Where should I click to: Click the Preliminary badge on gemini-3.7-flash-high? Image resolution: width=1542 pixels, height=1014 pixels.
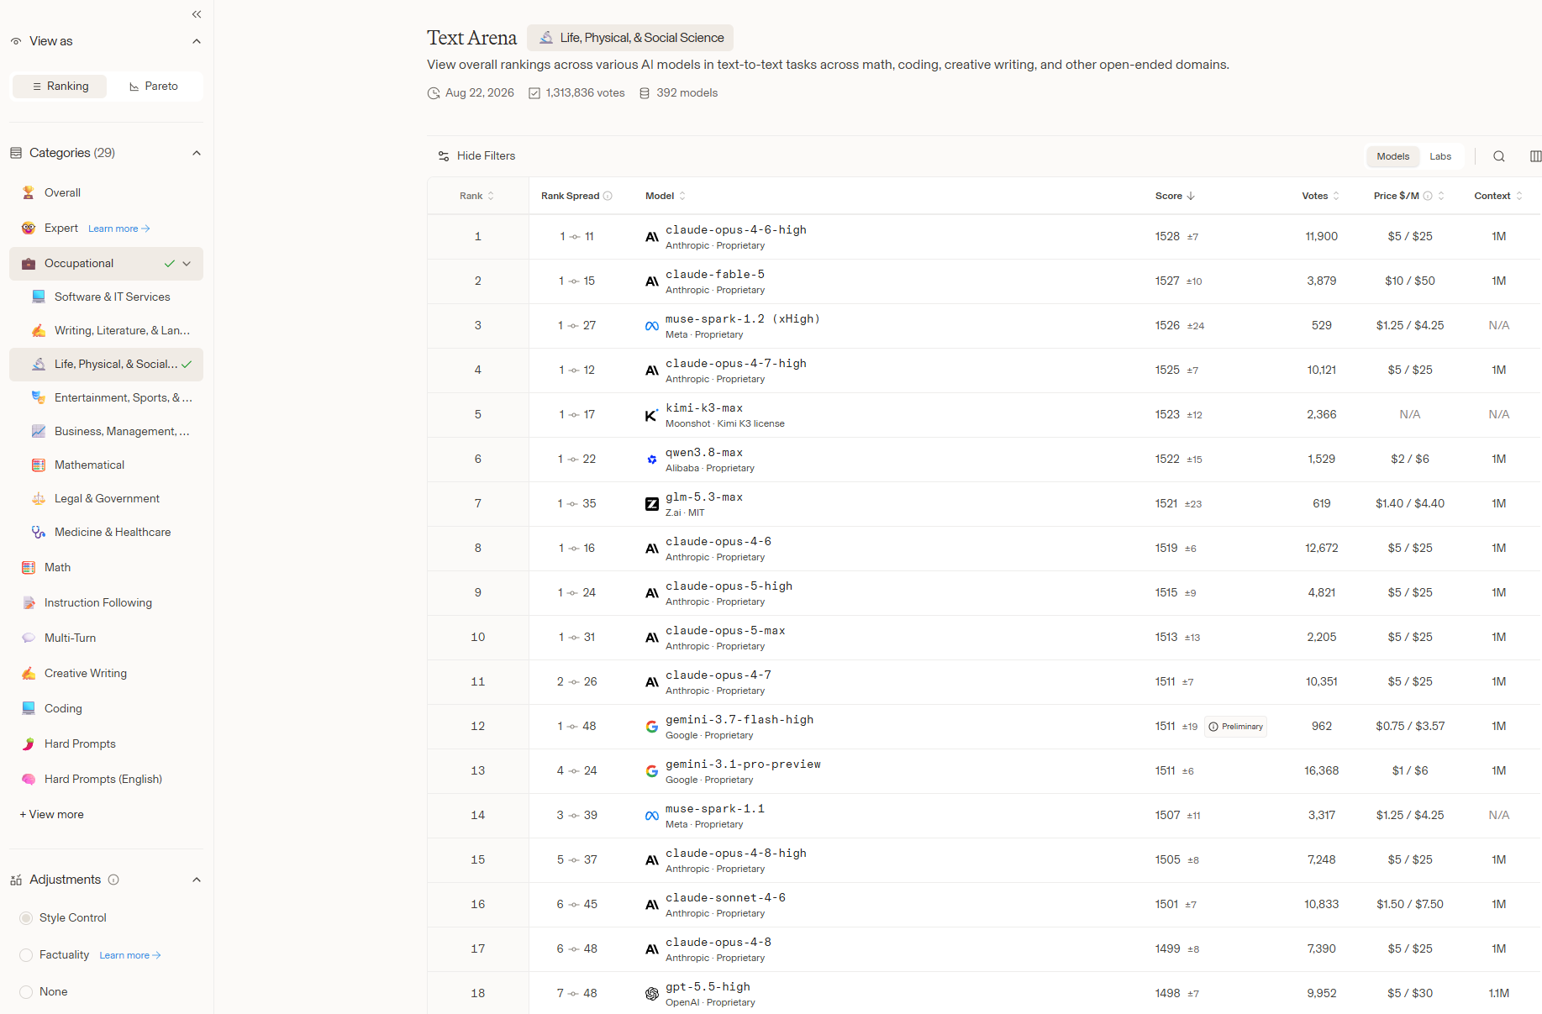point(1236,727)
